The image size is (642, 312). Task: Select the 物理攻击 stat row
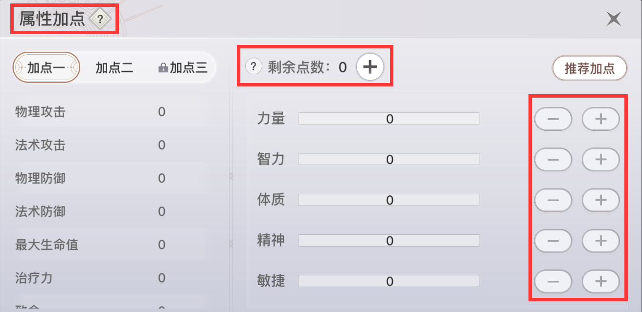[x=108, y=112]
